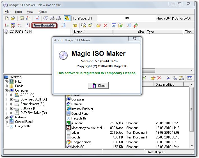This screenshot has width=199, height=158.
Task: Click the add files icon in image toolbar
Action: (x=84, y=26)
